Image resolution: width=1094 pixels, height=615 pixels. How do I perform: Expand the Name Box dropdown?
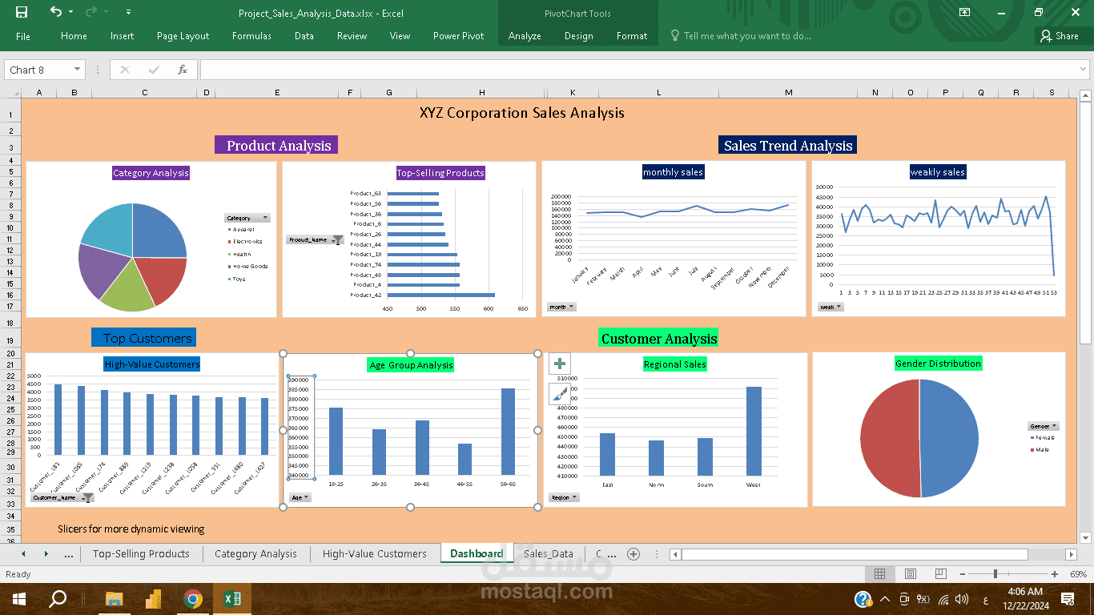77,70
